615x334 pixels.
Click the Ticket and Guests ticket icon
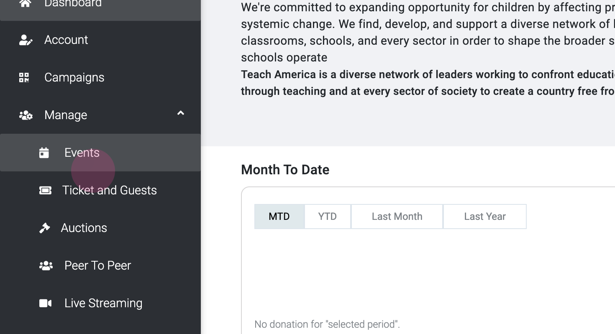click(x=45, y=191)
